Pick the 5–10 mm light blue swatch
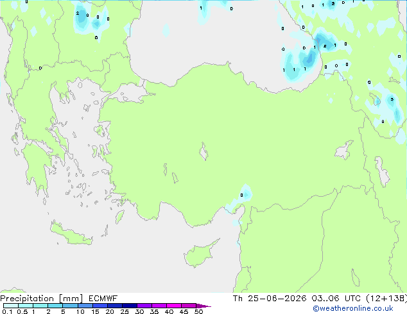Image resolution: width=407 pixels, height=314 pixels. [x=71, y=306]
